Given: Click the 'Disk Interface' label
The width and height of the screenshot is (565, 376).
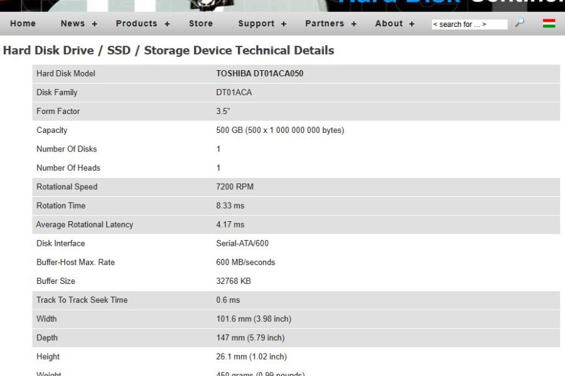Looking at the screenshot, I should (60, 244).
